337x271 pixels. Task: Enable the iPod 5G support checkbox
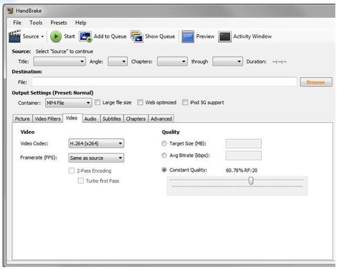click(x=185, y=102)
